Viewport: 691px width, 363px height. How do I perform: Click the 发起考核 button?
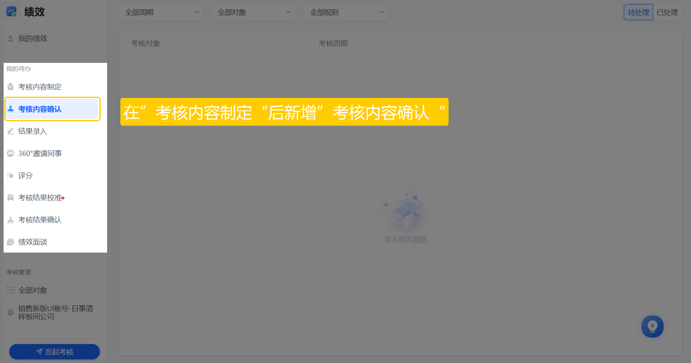coord(54,352)
